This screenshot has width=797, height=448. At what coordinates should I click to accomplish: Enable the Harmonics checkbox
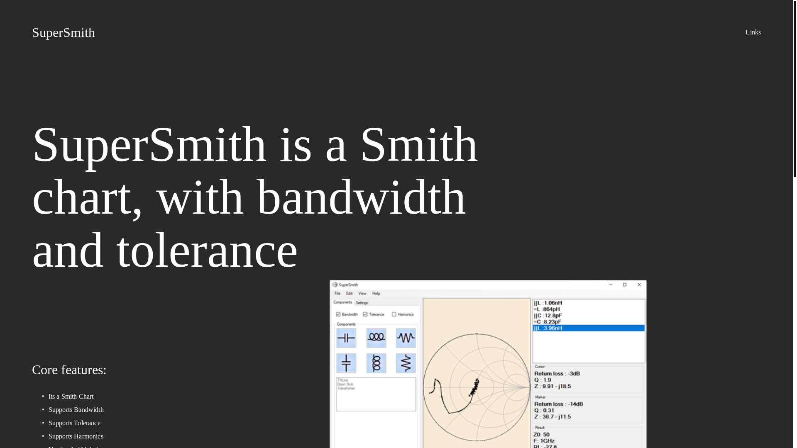pos(394,314)
